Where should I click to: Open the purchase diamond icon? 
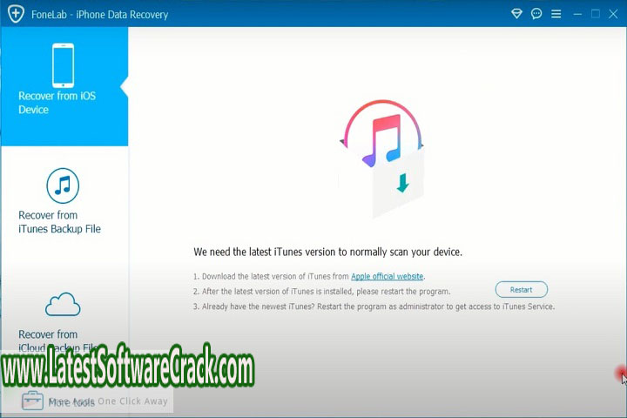(x=516, y=14)
